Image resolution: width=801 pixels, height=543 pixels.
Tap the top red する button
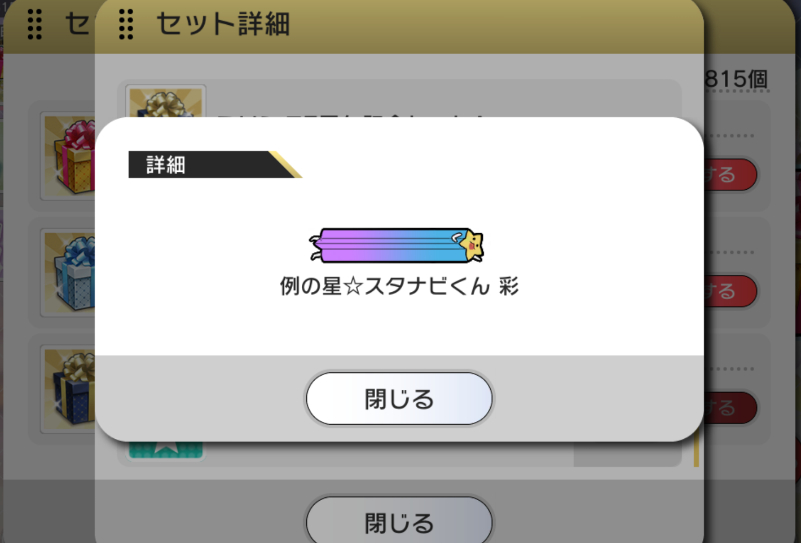coord(730,175)
